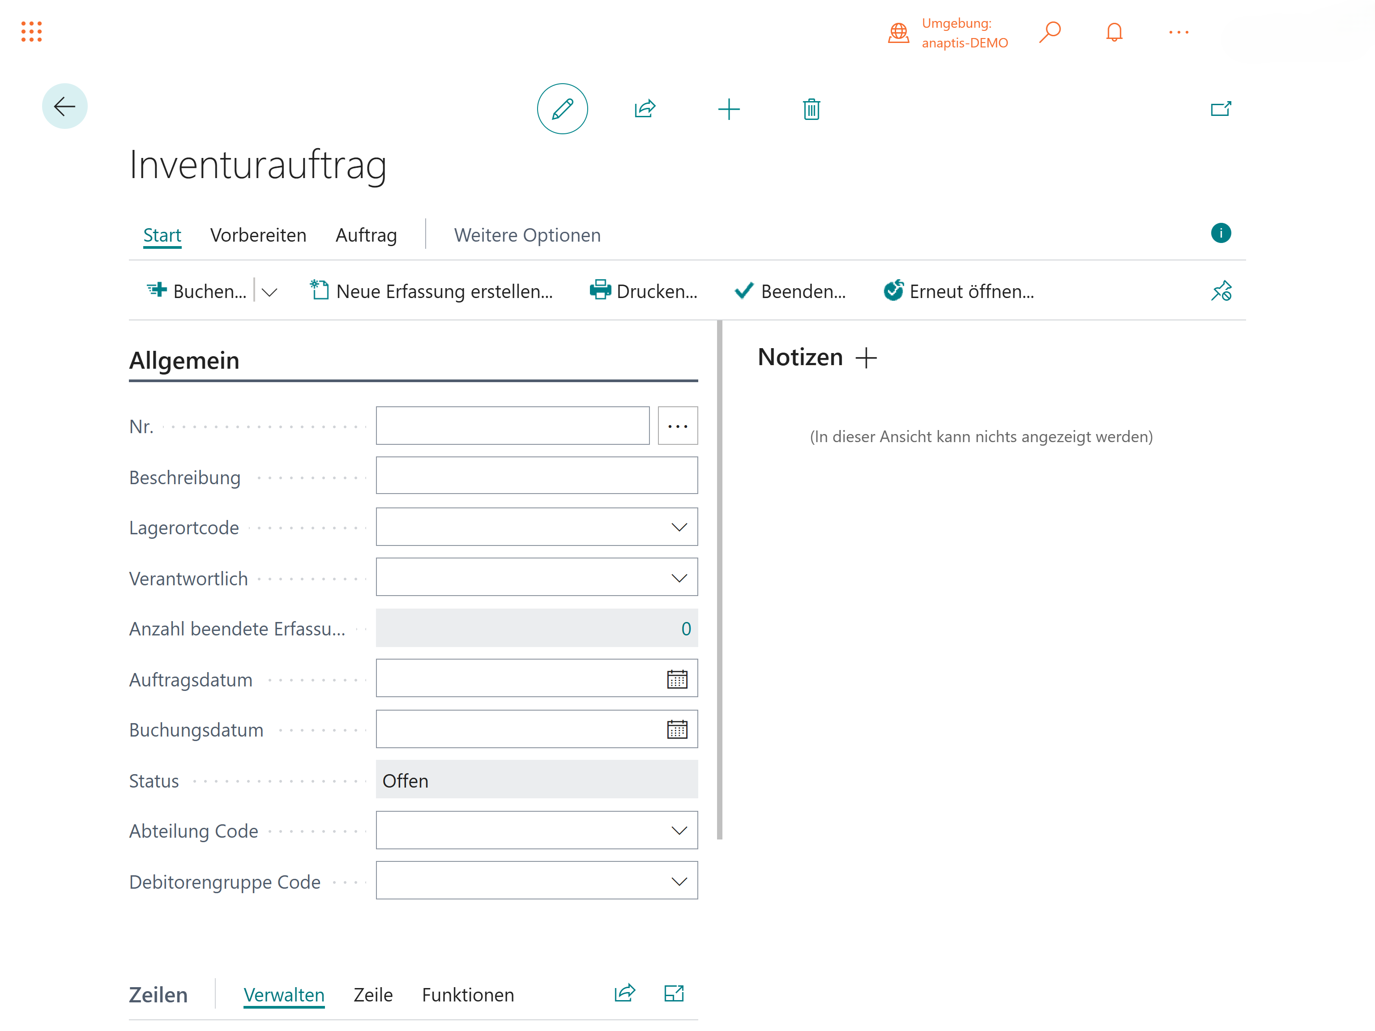The height and width of the screenshot is (1031, 1375).
Task: Open the top bar more options ellipsis
Action: point(1179,32)
